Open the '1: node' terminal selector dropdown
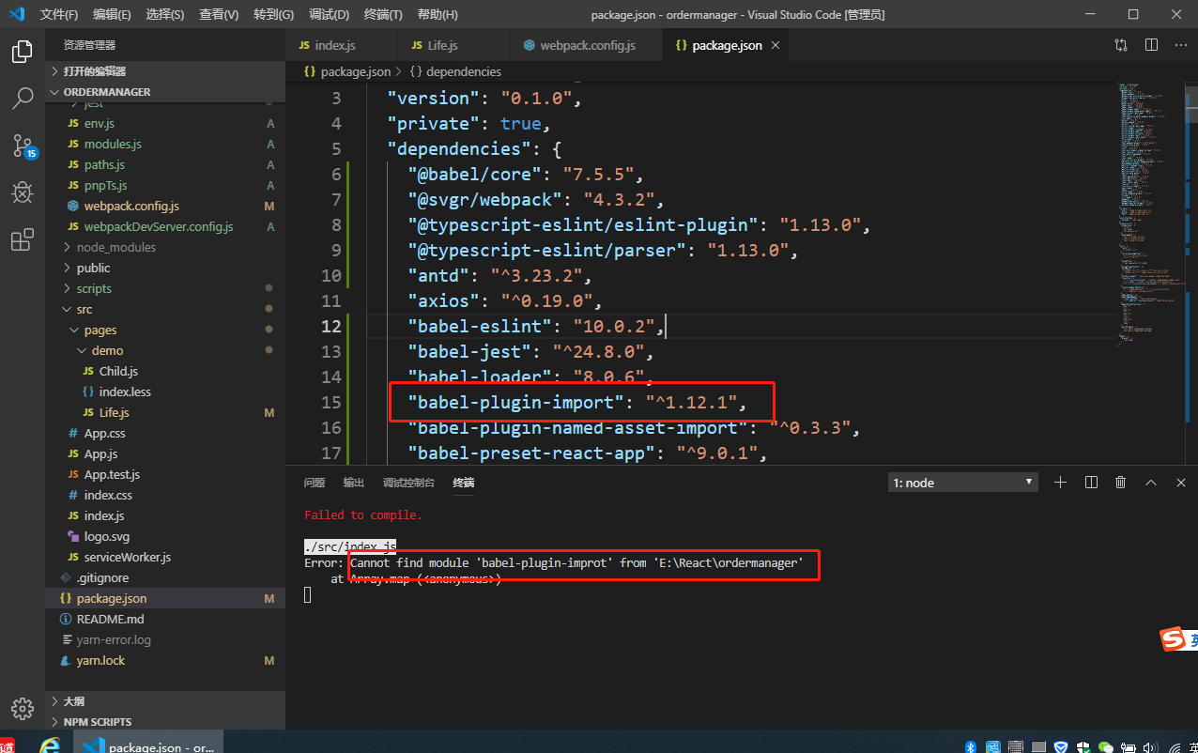This screenshot has height=753, width=1198. [x=962, y=483]
